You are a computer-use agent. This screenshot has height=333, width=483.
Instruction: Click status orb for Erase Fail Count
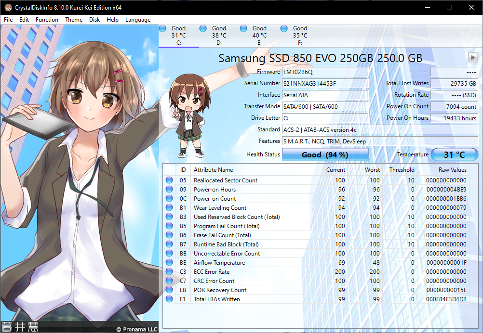pos(169,235)
